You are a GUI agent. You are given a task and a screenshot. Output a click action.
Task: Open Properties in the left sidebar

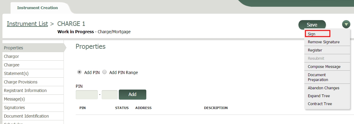[x=33, y=48]
